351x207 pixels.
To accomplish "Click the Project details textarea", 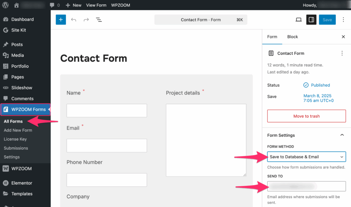I will [x=206, y=140].
